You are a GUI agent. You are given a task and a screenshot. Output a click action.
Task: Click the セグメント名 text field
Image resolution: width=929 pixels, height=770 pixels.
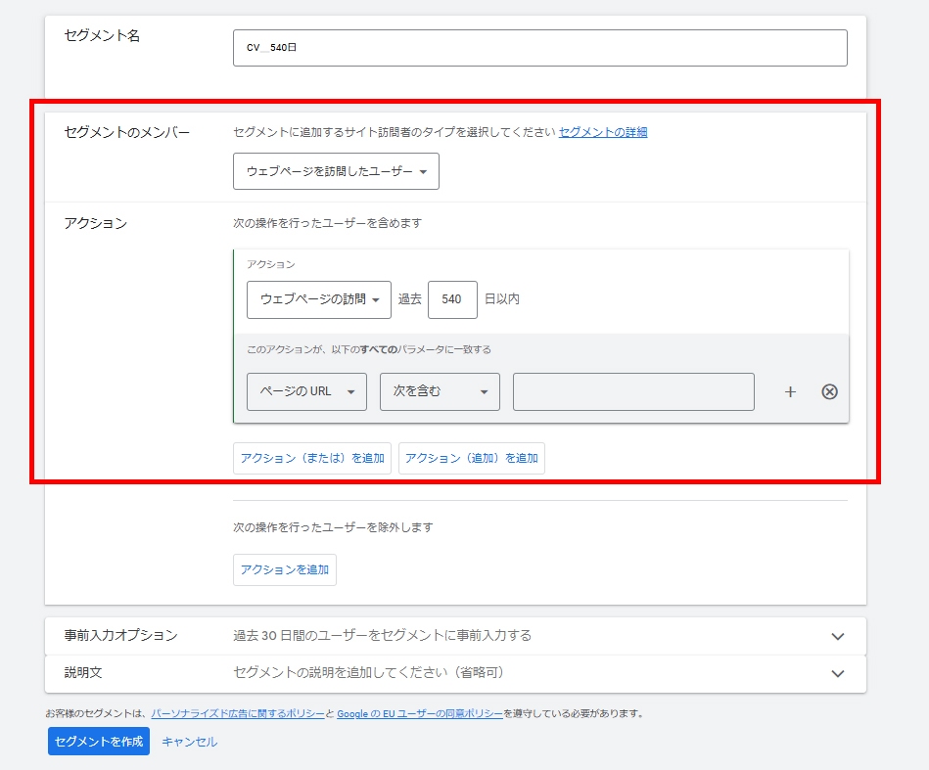point(539,47)
